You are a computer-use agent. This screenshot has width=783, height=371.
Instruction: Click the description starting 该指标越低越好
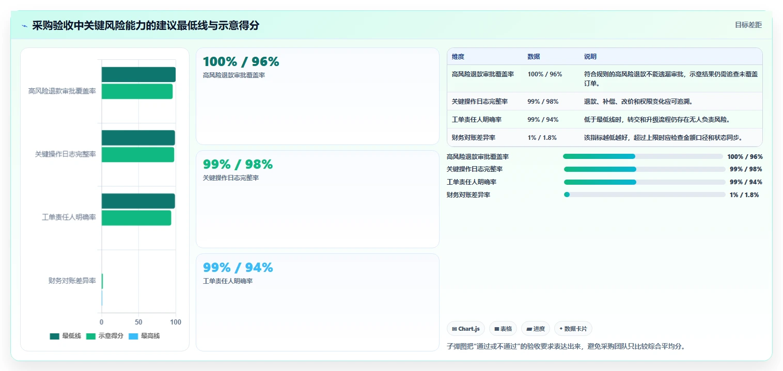coord(664,138)
